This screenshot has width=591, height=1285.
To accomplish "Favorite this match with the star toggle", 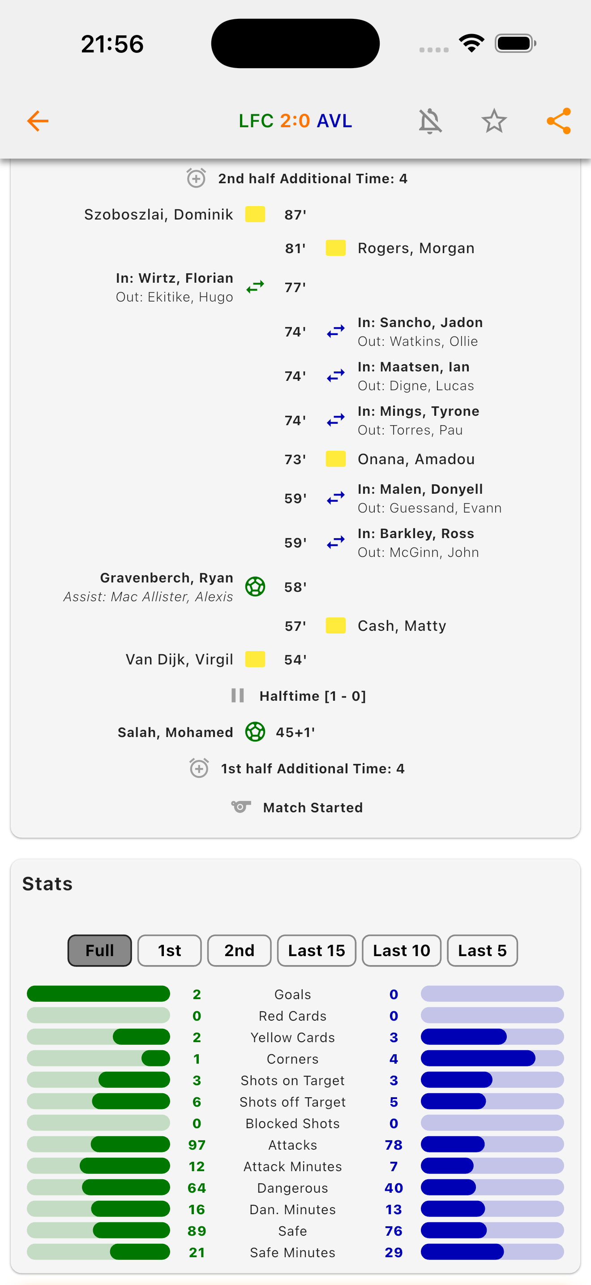I will pos(494,120).
